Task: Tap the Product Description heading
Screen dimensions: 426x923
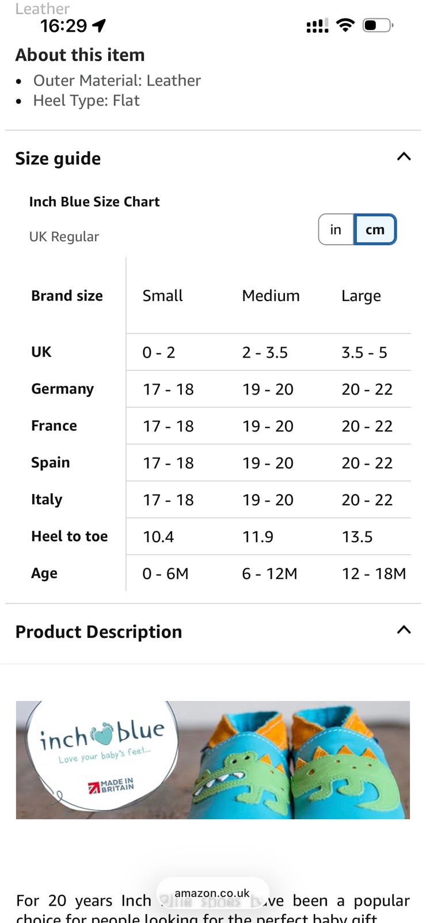Action: coord(98,632)
